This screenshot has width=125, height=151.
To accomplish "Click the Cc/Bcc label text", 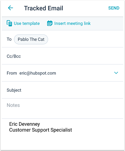I will coord(14,56).
